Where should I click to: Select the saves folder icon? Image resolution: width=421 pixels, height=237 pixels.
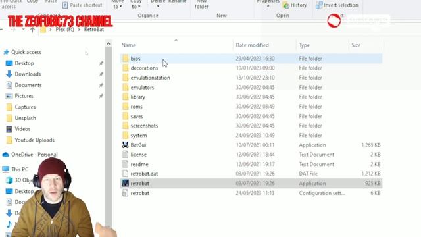[126, 116]
